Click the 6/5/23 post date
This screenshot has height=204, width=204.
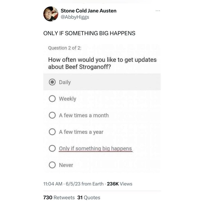coord(73,184)
